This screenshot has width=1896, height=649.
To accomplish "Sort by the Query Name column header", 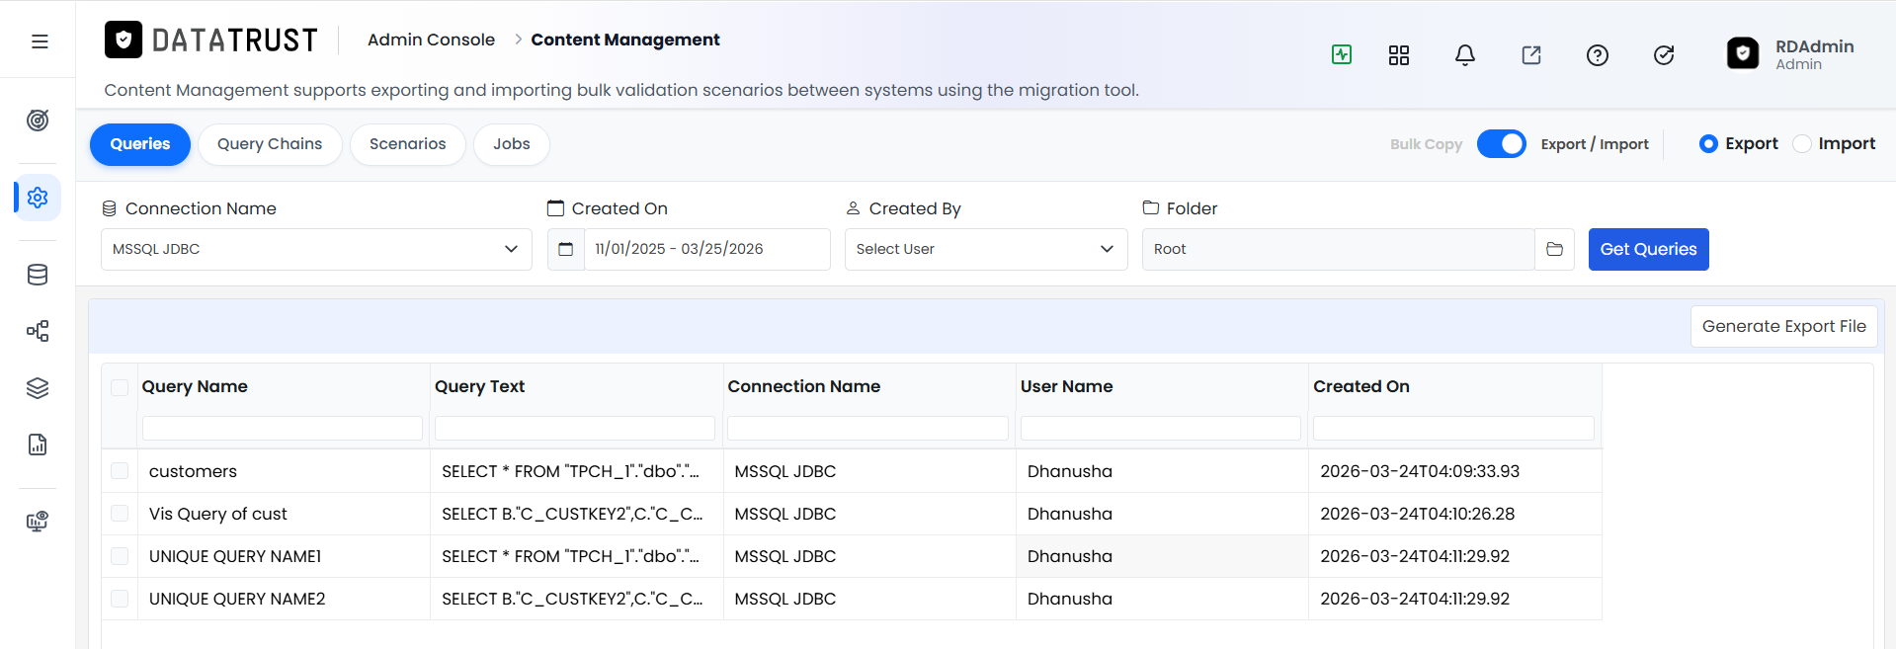I will click(x=195, y=386).
